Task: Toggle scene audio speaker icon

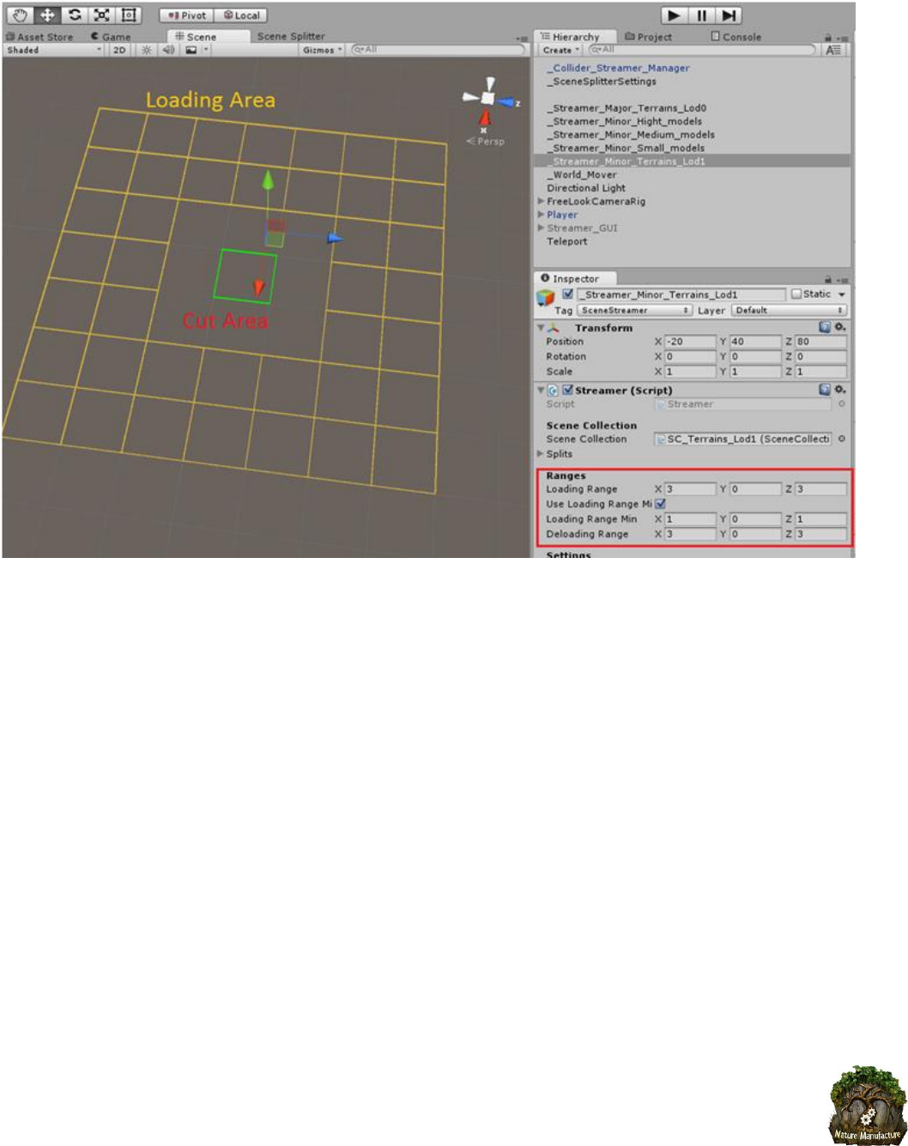Action: pyautogui.click(x=168, y=50)
